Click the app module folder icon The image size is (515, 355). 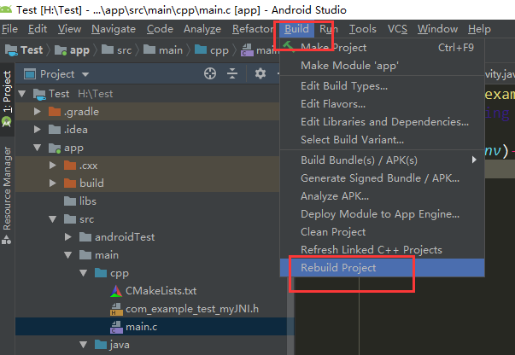coord(55,148)
